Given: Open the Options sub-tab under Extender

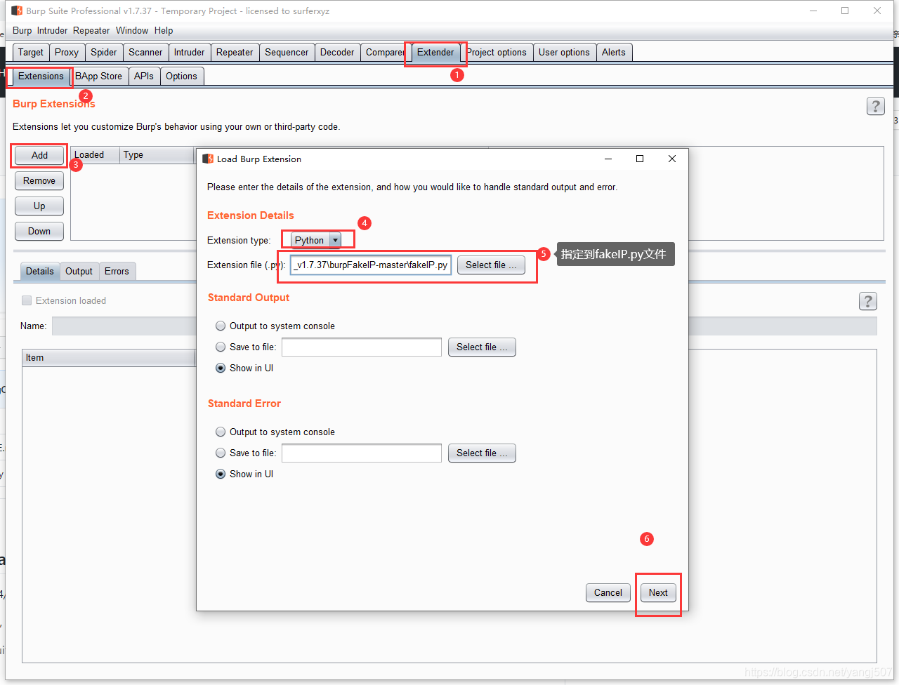Looking at the screenshot, I should pos(181,76).
